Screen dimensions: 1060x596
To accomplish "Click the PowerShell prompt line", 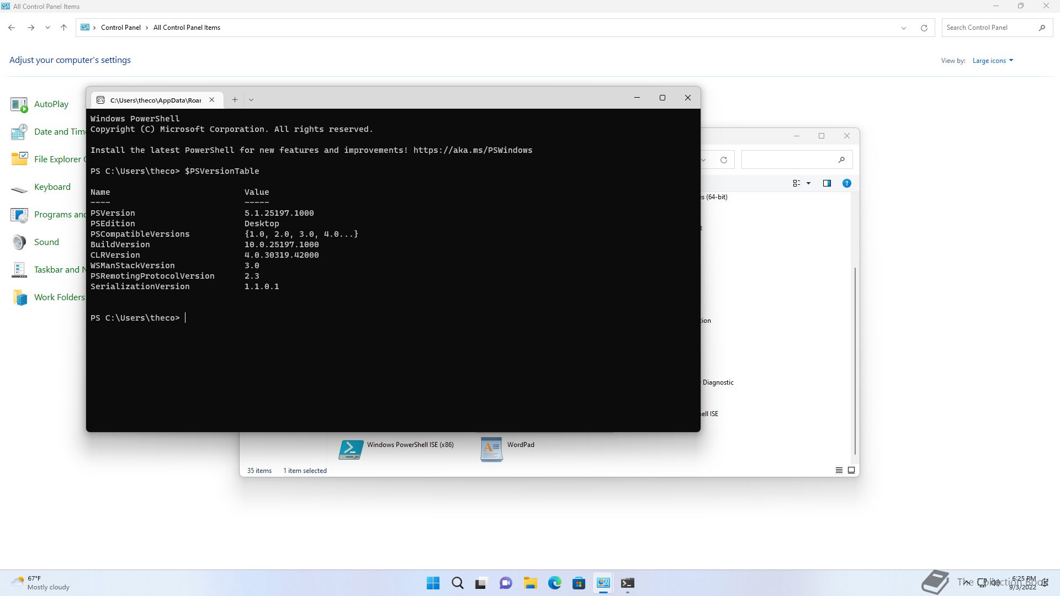I will point(138,318).
